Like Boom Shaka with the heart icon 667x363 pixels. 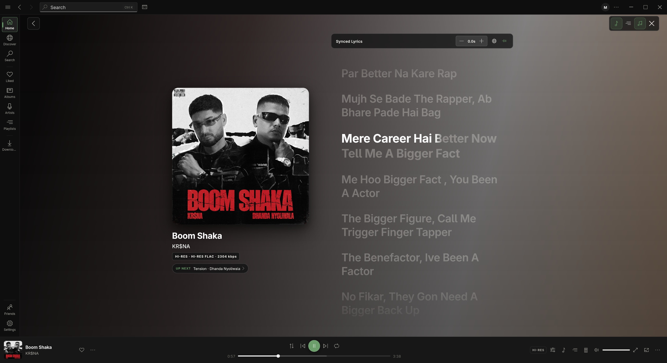(x=82, y=350)
